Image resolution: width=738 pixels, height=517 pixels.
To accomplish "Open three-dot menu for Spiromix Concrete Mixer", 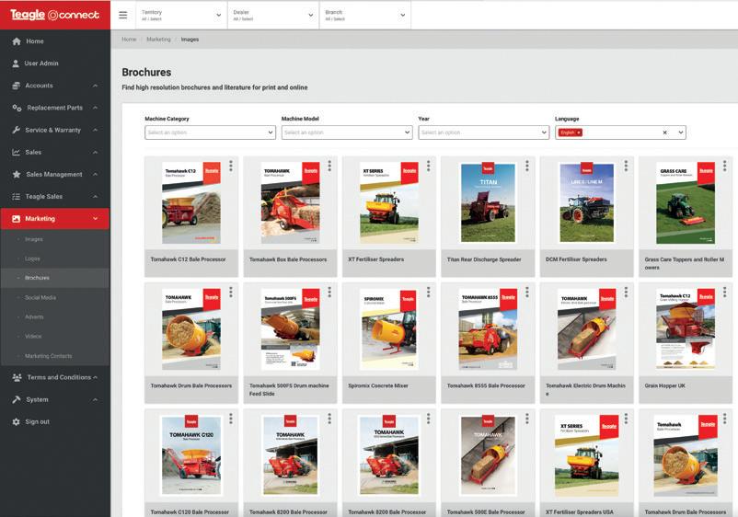I will 428,293.
